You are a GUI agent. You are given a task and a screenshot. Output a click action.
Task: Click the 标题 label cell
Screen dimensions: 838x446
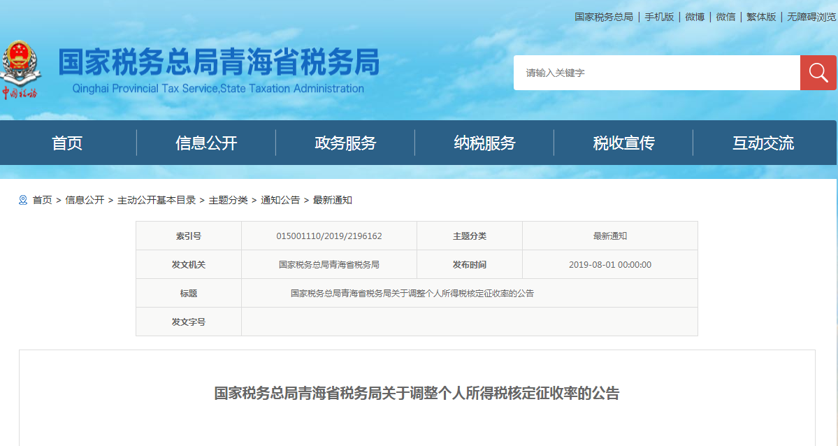point(189,293)
